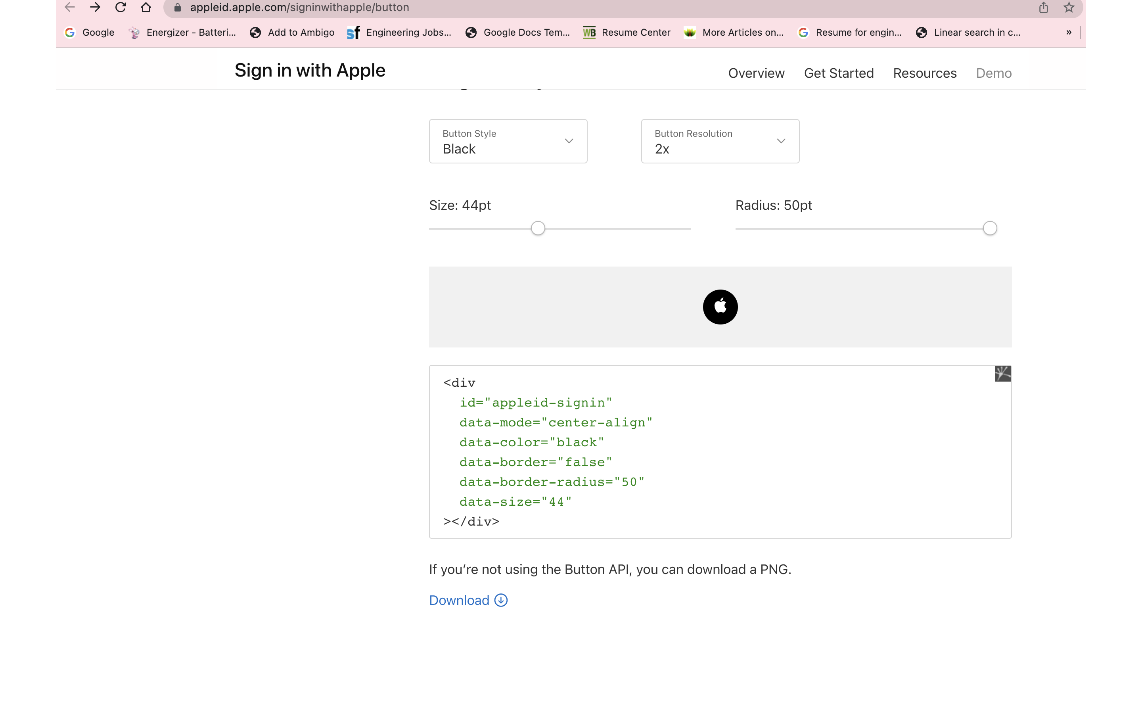Bookmark this page with the star icon

[x=1069, y=8]
